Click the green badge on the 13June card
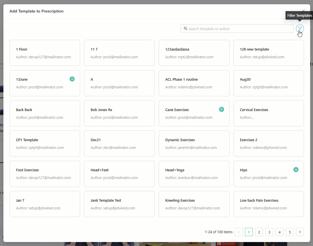 point(72,79)
